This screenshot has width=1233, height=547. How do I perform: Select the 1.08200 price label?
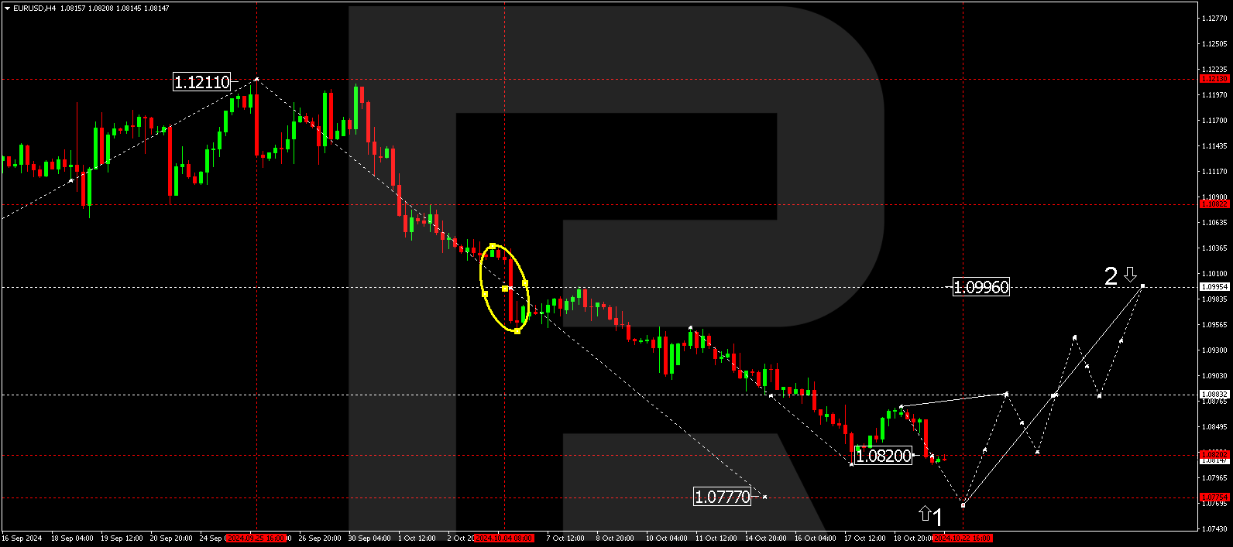(x=884, y=456)
